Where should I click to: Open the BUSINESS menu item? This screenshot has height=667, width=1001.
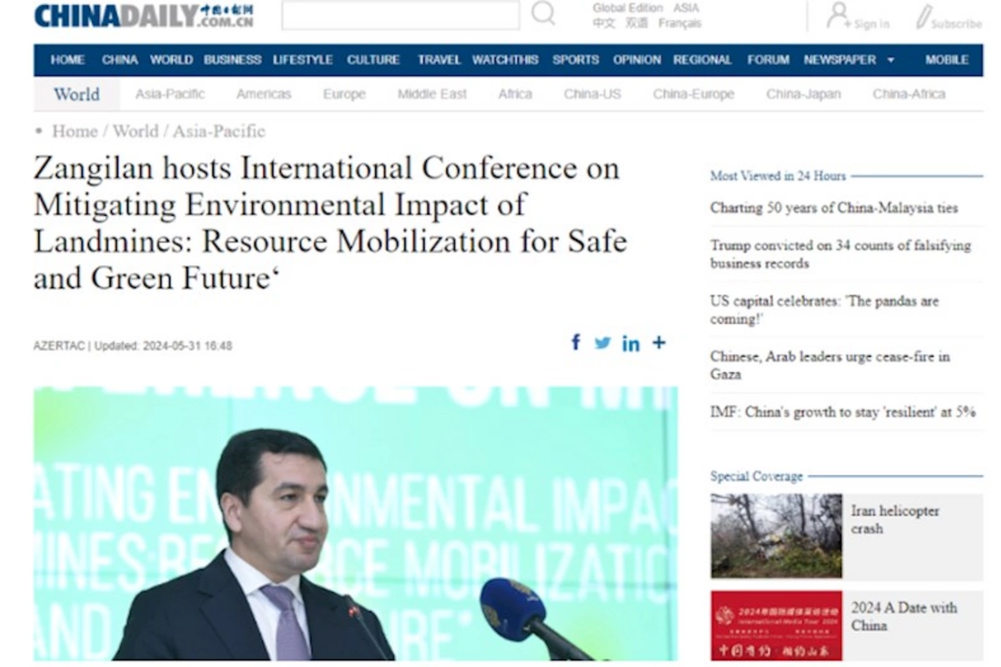(233, 60)
